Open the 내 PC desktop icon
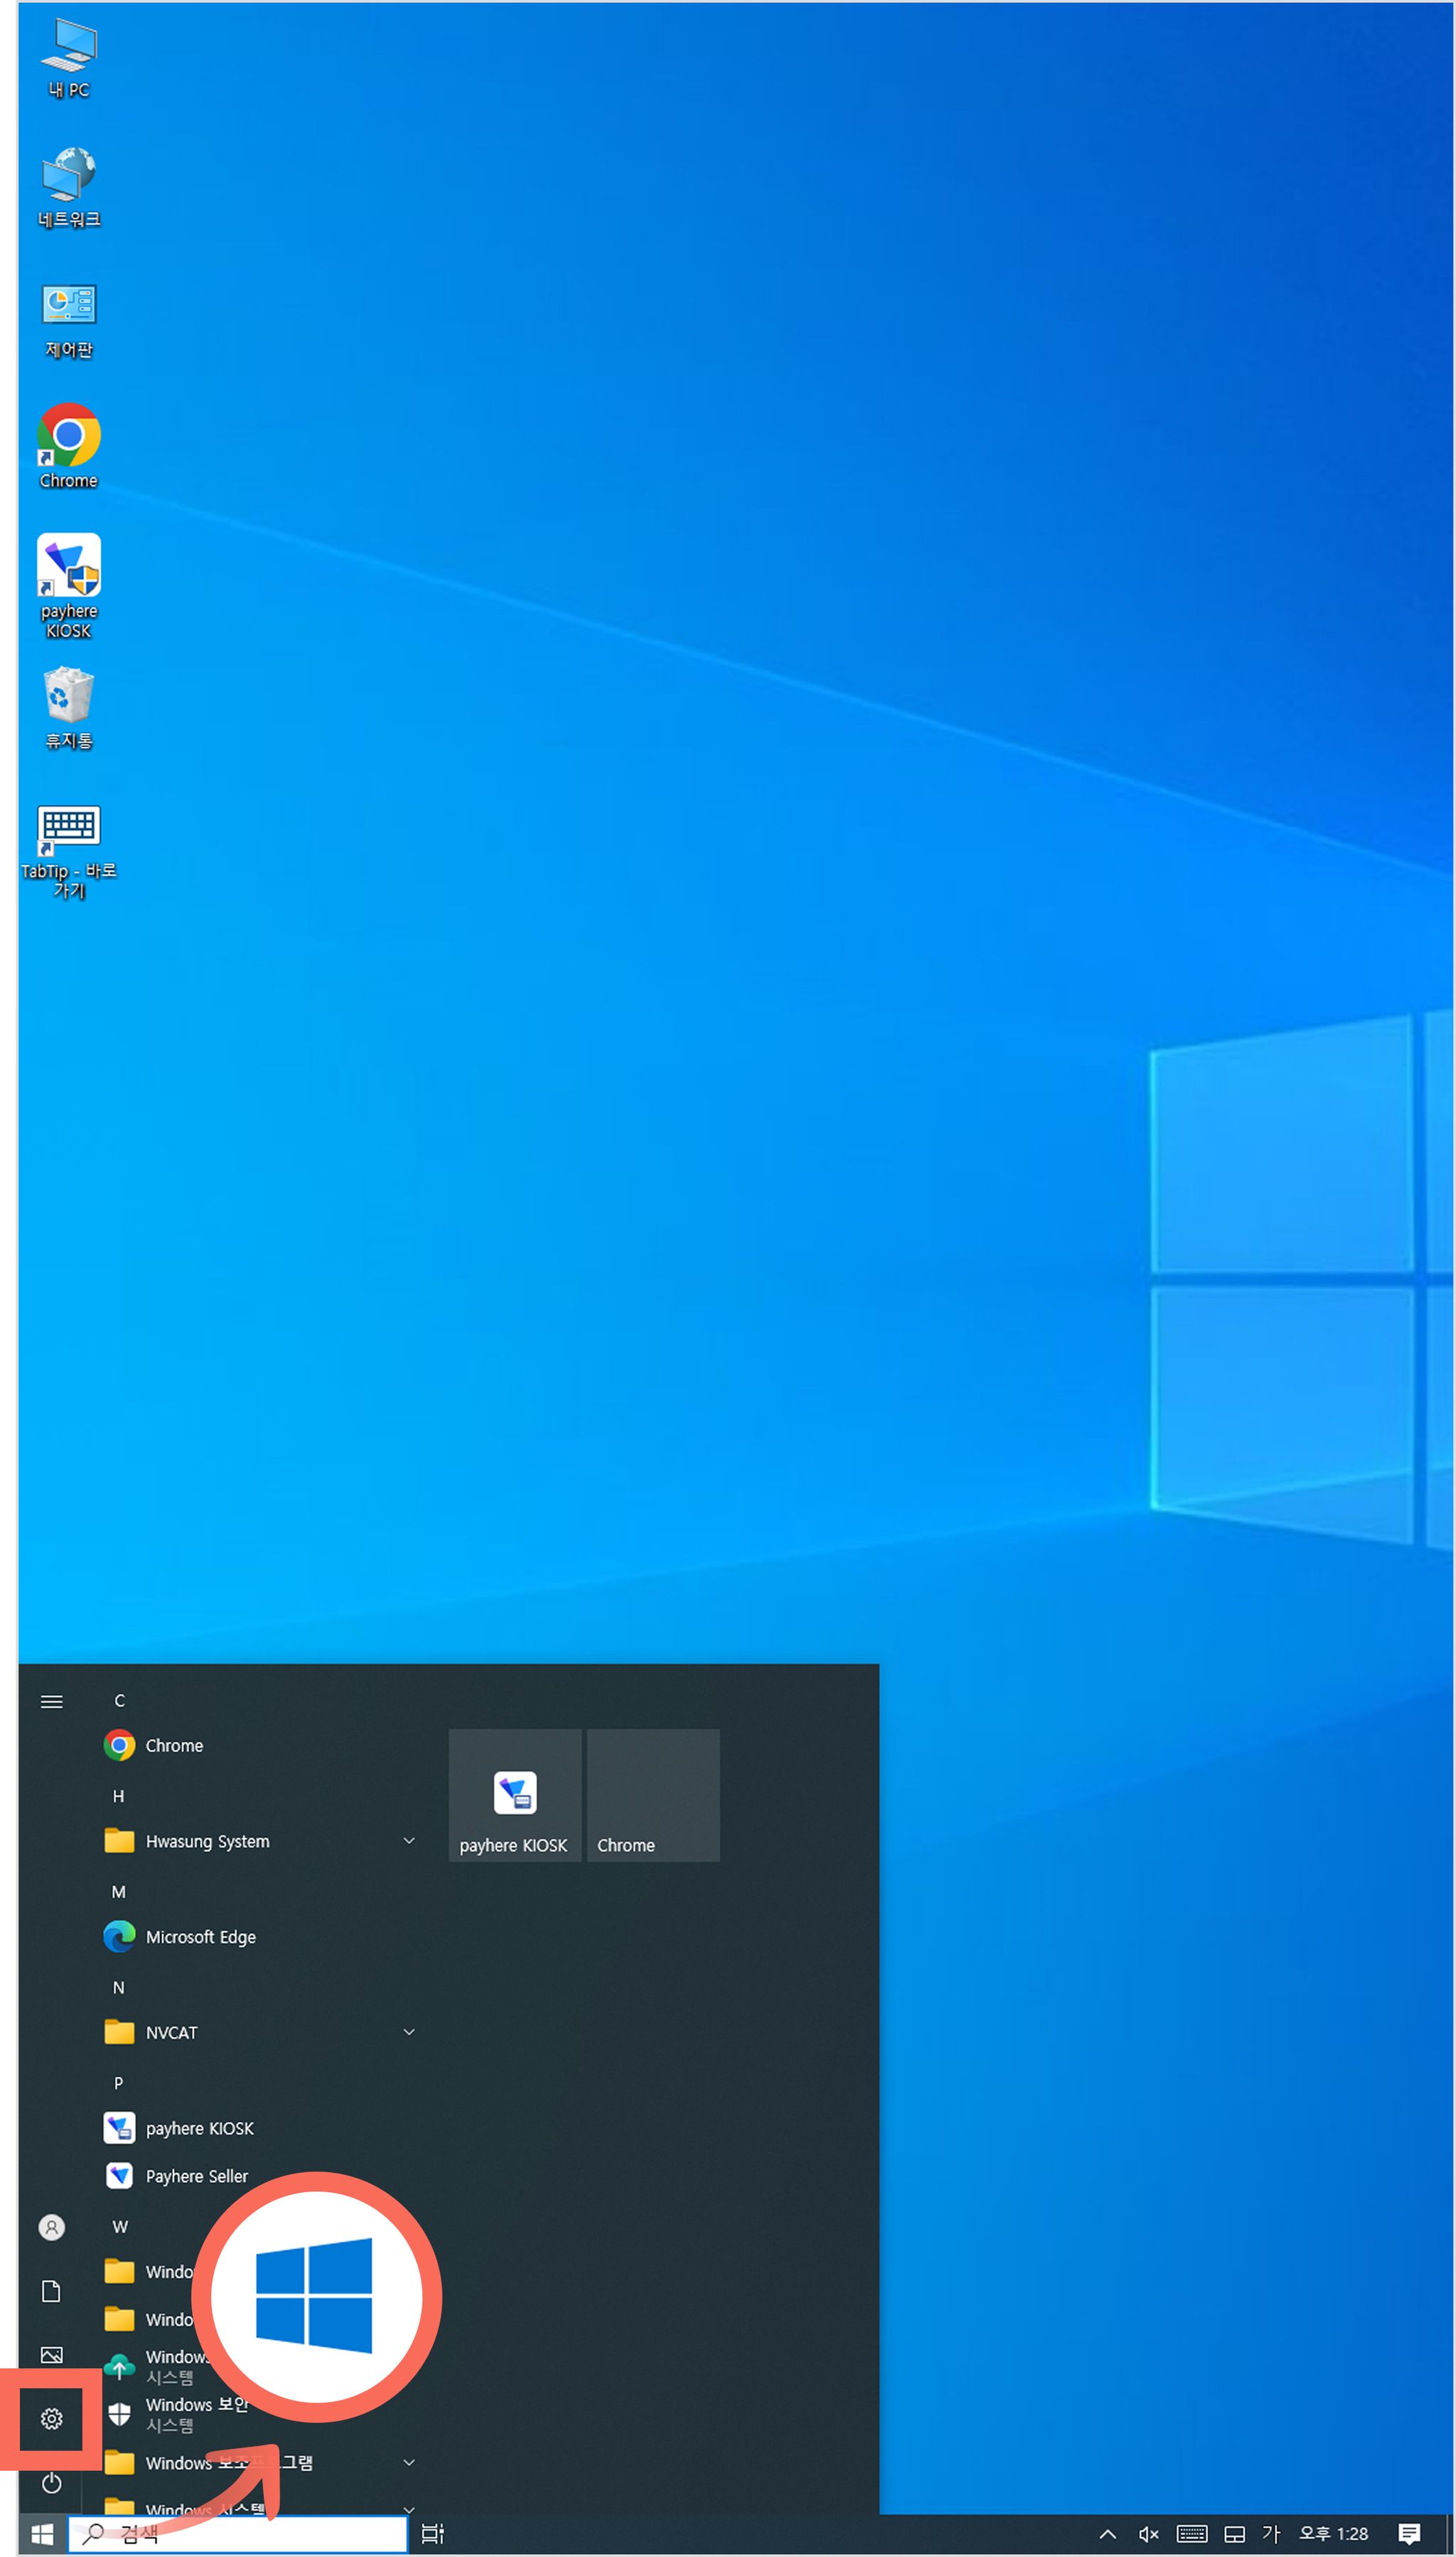This screenshot has height=2557, width=1456. pos(69,58)
